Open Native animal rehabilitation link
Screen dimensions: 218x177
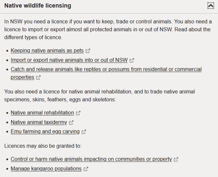(42, 113)
